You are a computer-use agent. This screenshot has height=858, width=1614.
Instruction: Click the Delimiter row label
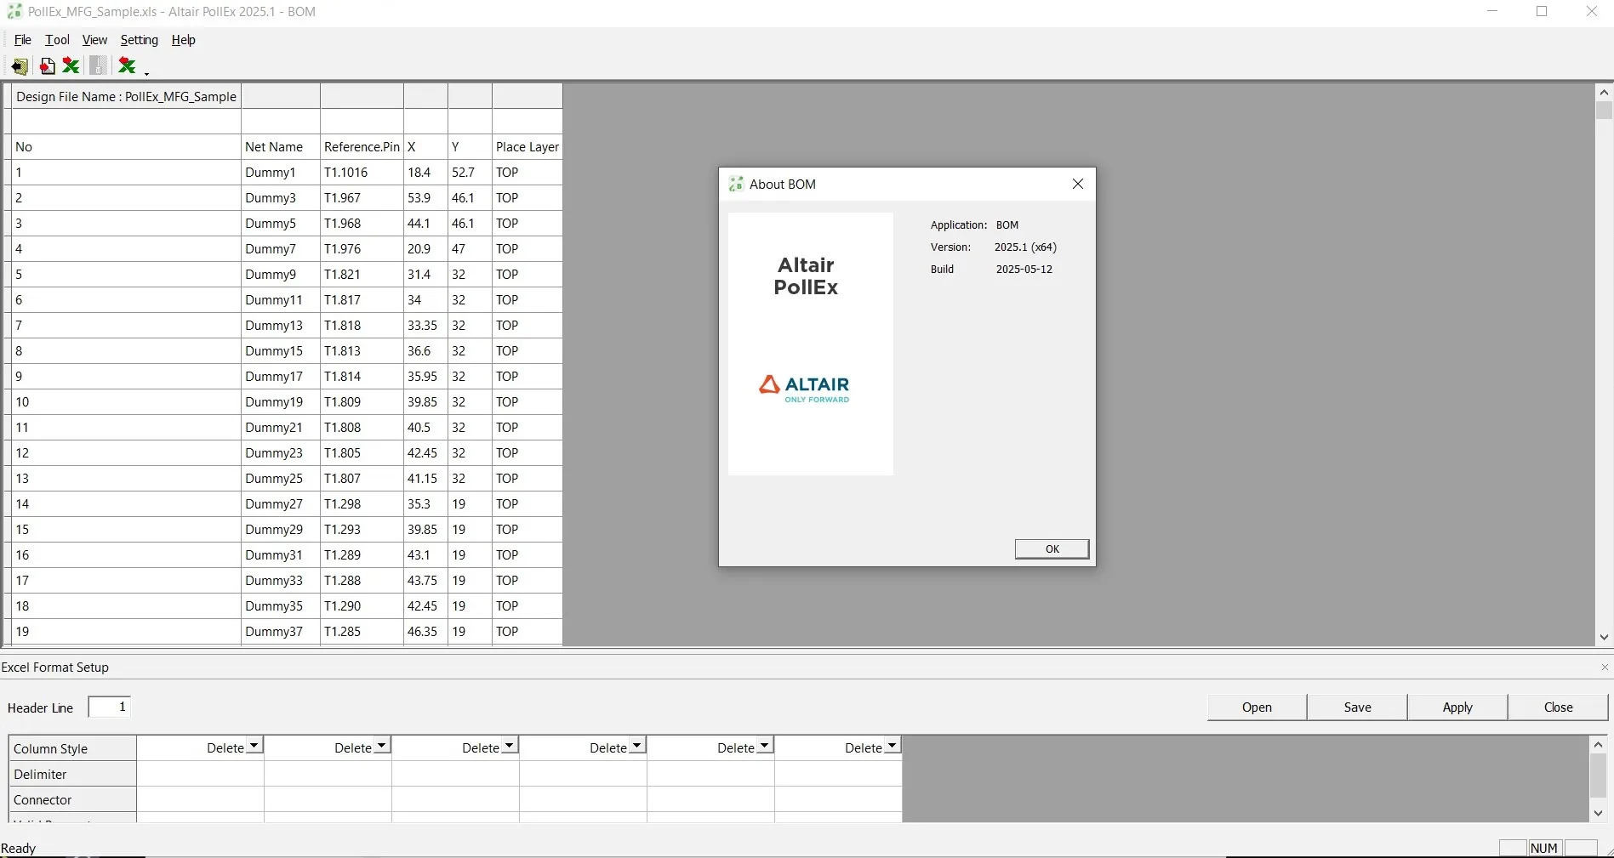[x=72, y=774]
